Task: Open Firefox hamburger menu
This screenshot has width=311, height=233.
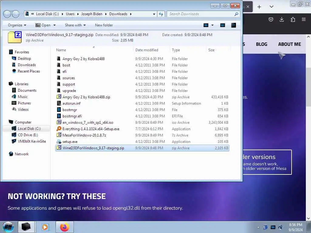Action: click(x=304, y=19)
